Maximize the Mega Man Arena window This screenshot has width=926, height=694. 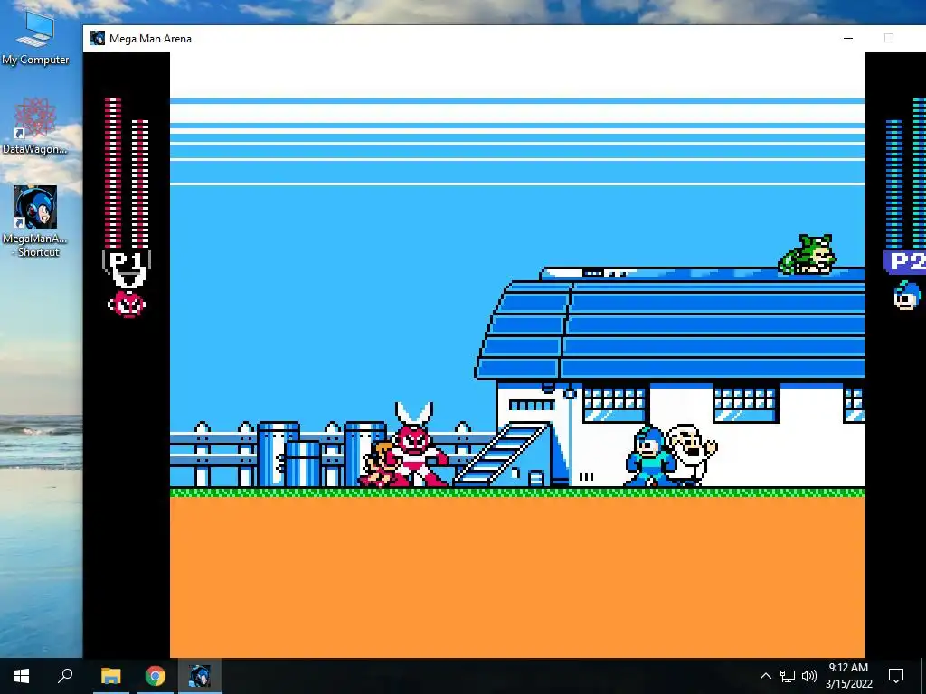pos(888,38)
